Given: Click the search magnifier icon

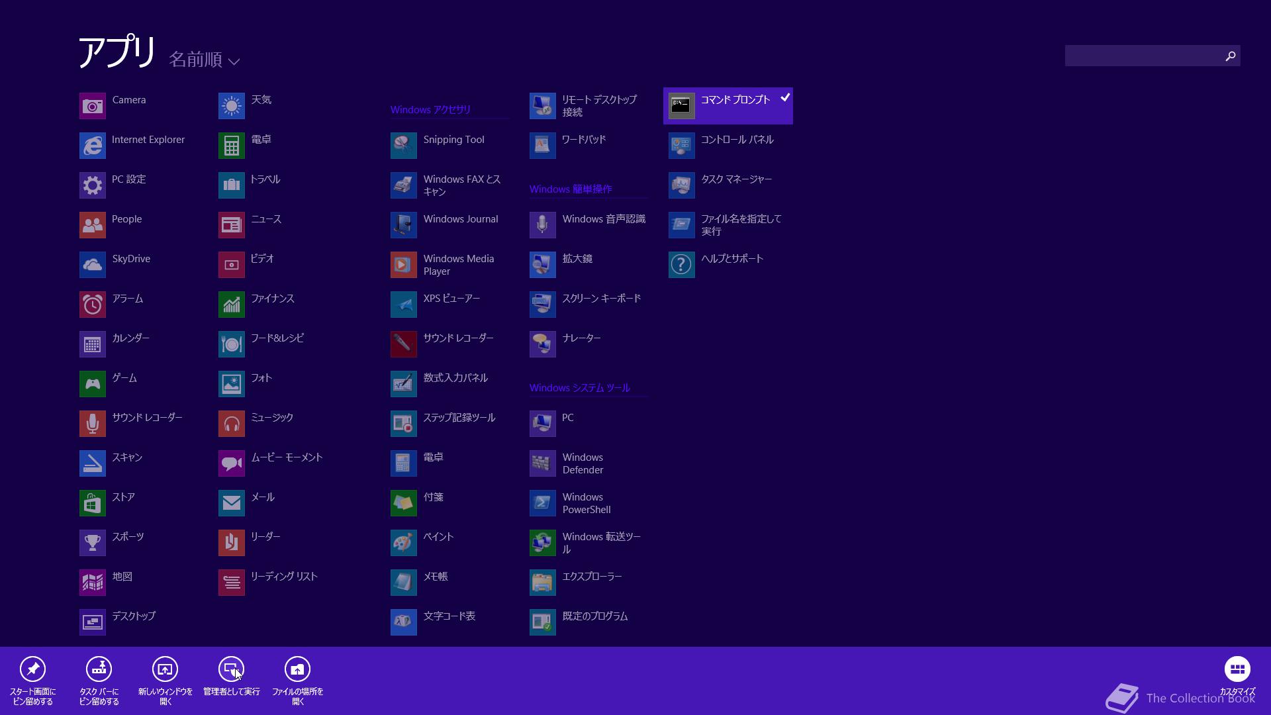Looking at the screenshot, I should 1231,56.
